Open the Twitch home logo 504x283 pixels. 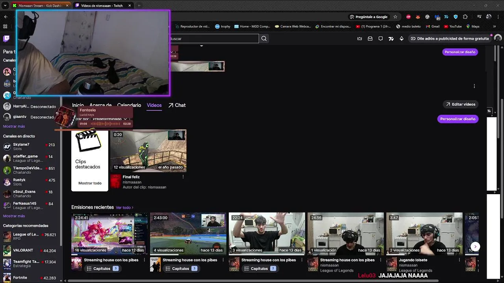click(6, 39)
